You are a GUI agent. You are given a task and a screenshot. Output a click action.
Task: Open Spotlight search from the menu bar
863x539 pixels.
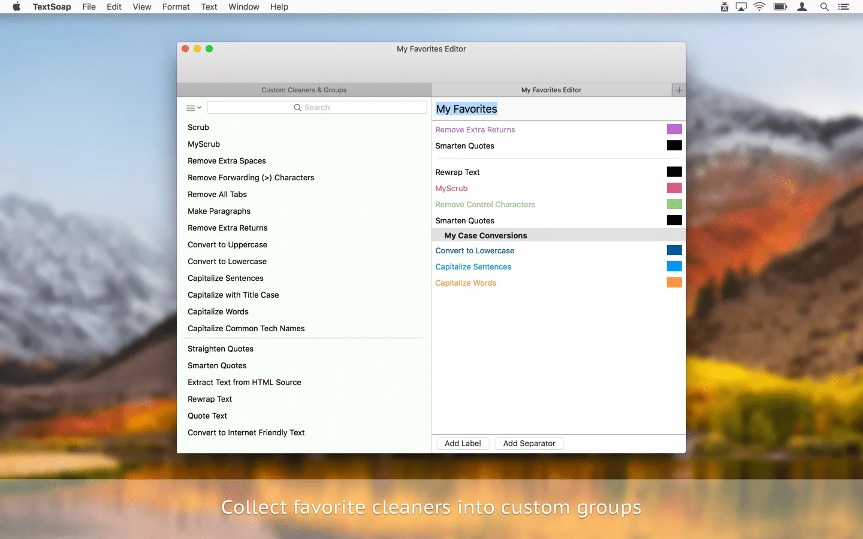pyautogui.click(x=824, y=7)
